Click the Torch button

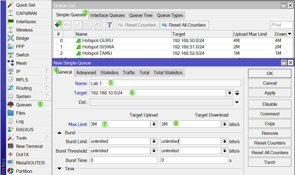269,162
